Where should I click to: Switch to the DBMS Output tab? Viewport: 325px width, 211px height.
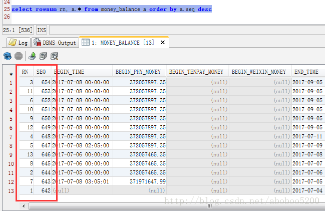coord(55,43)
